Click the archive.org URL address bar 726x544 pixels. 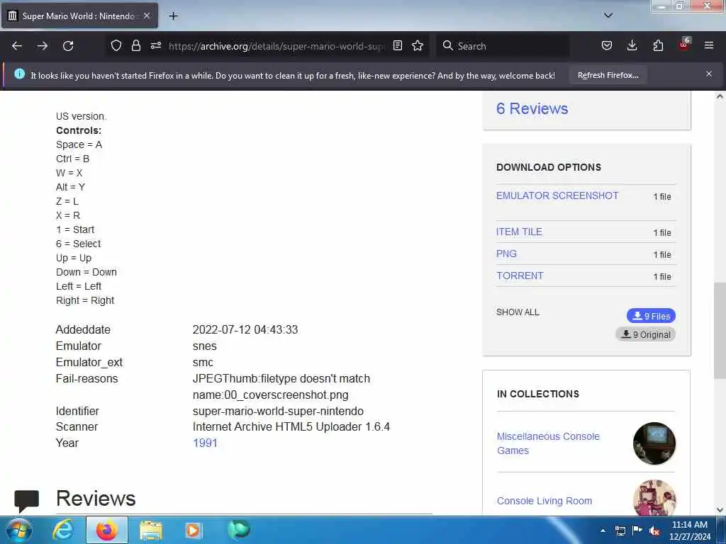(x=277, y=46)
